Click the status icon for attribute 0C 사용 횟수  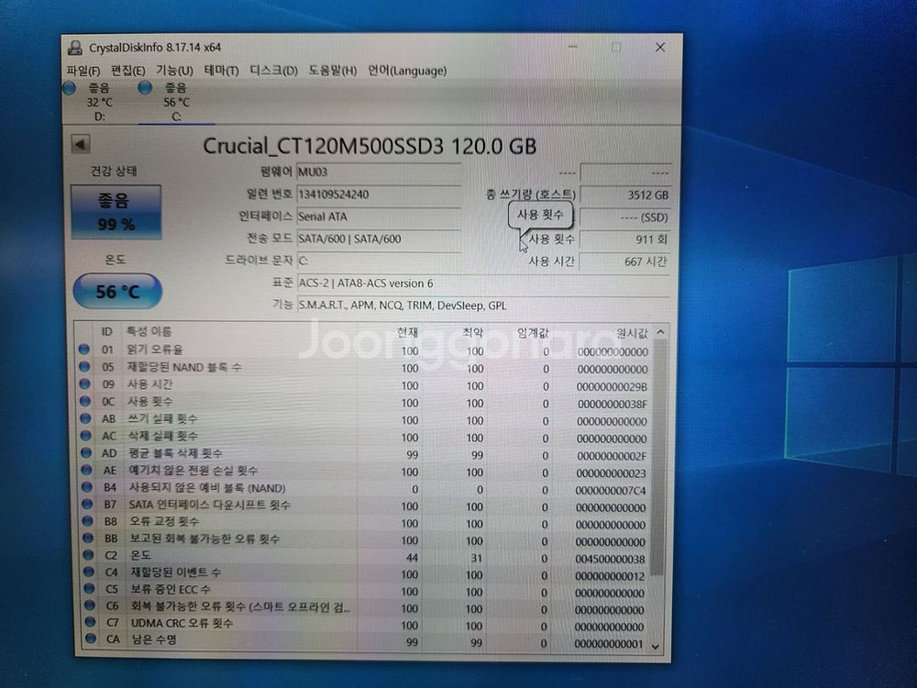coord(85,401)
